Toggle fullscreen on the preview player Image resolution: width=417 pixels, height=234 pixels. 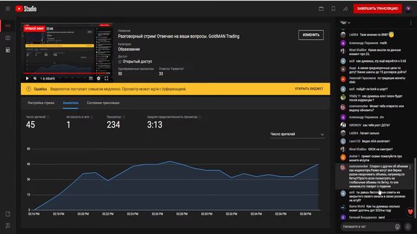point(106,78)
